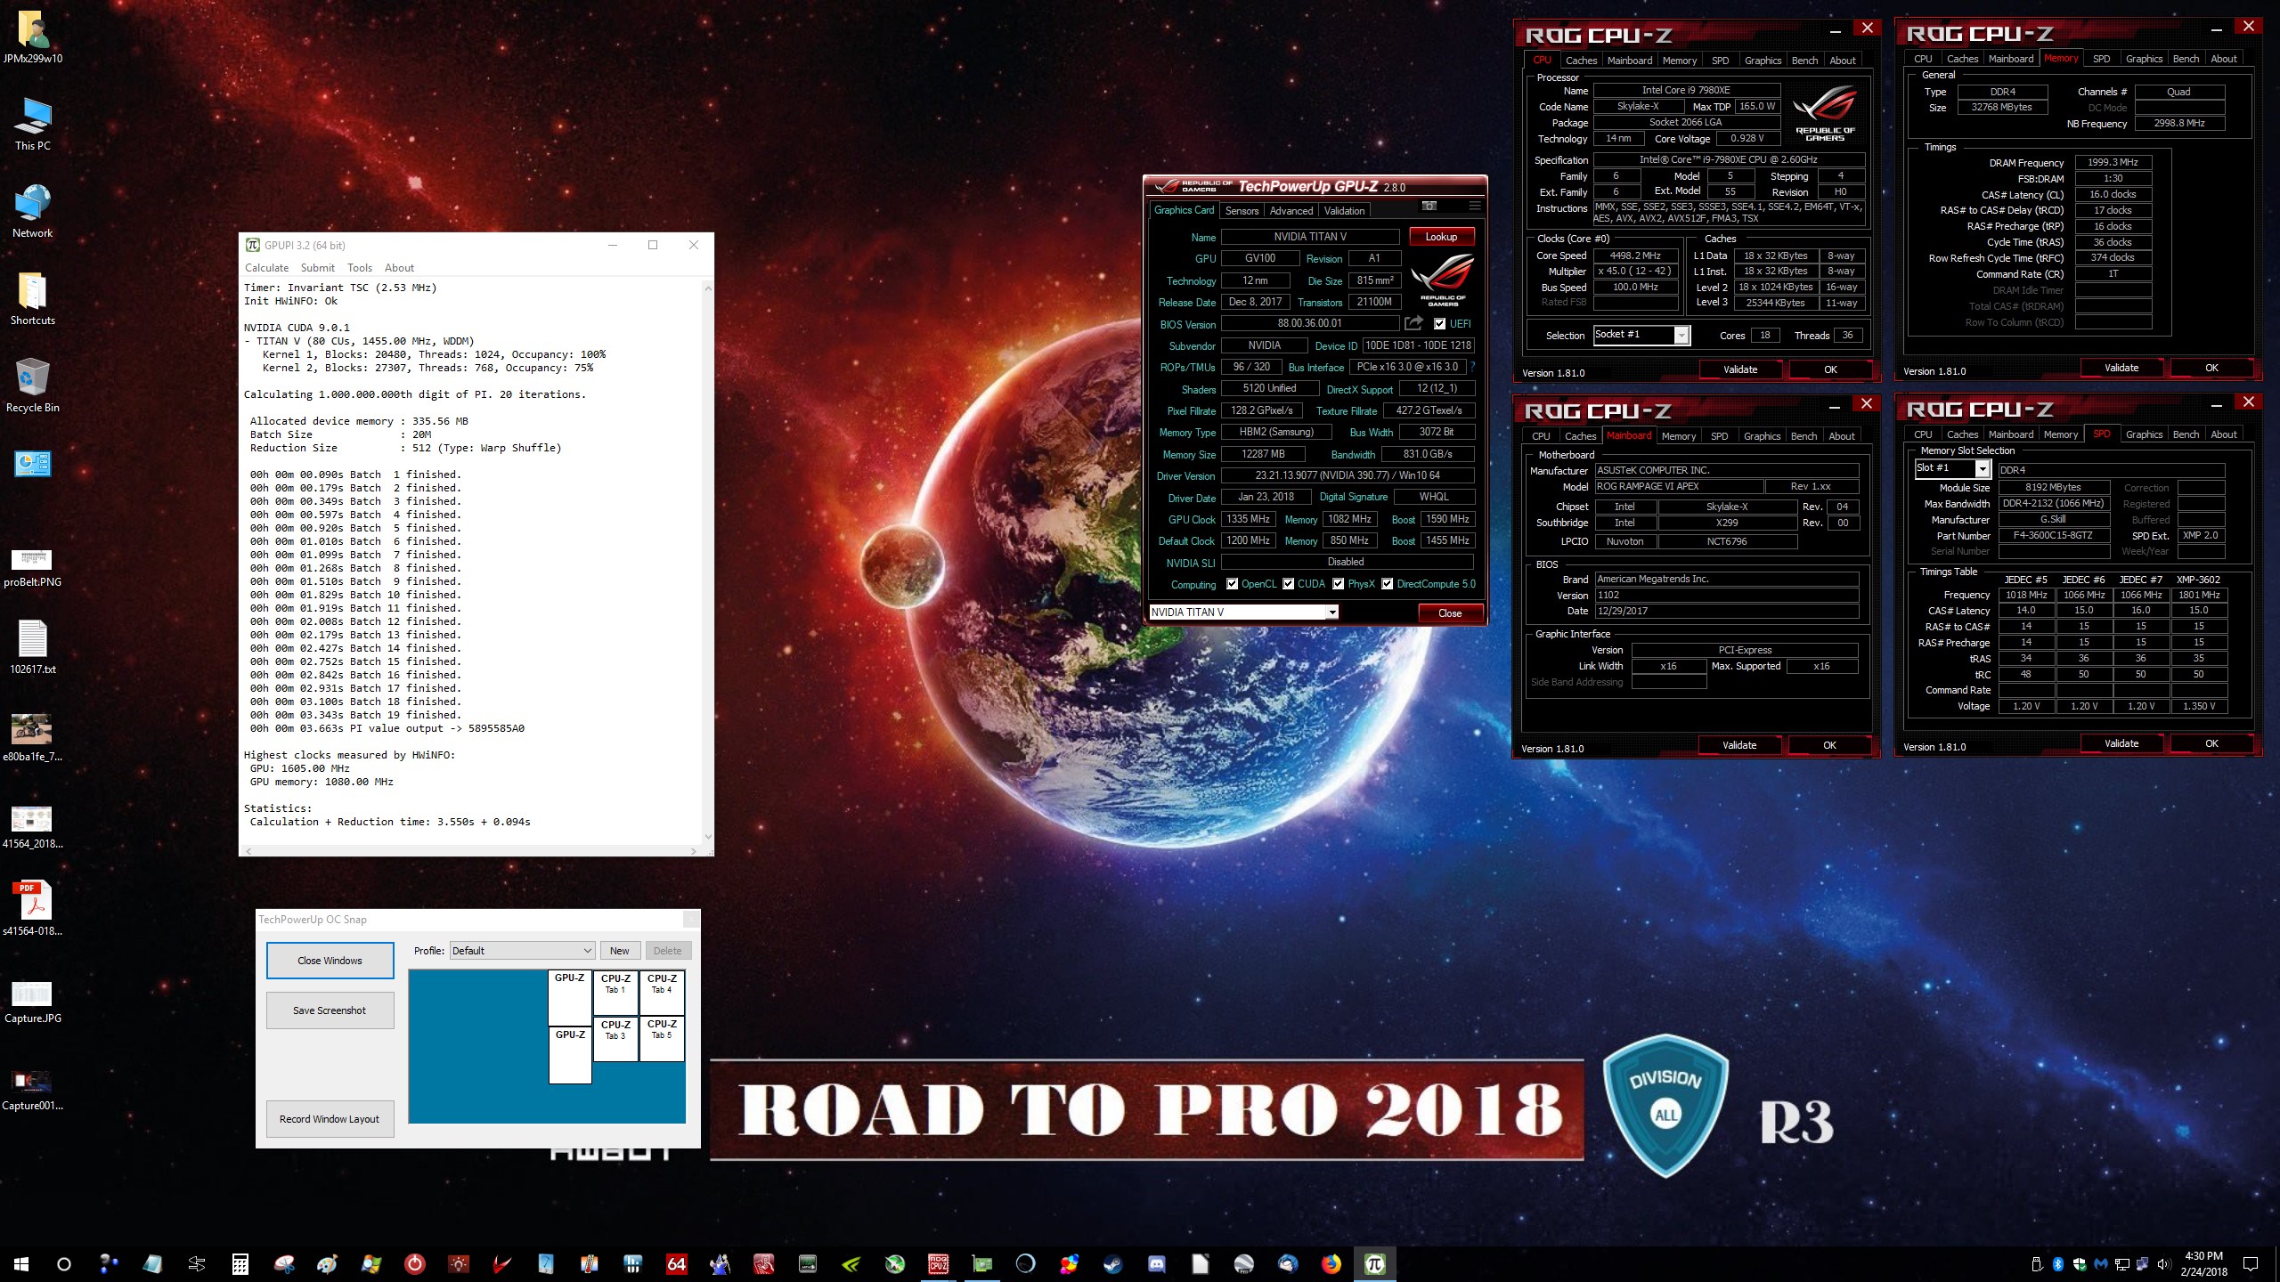Toggle the OpenCL checkbox
The width and height of the screenshot is (2280, 1282).
tap(1232, 584)
